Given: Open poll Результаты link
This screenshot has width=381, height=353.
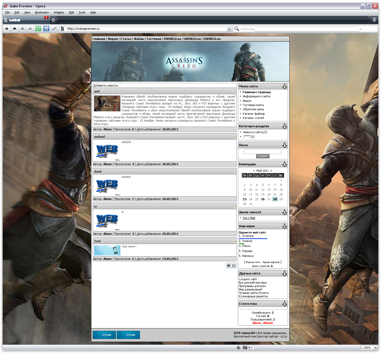Looking at the screenshot, I should click(x=253, y=262).
